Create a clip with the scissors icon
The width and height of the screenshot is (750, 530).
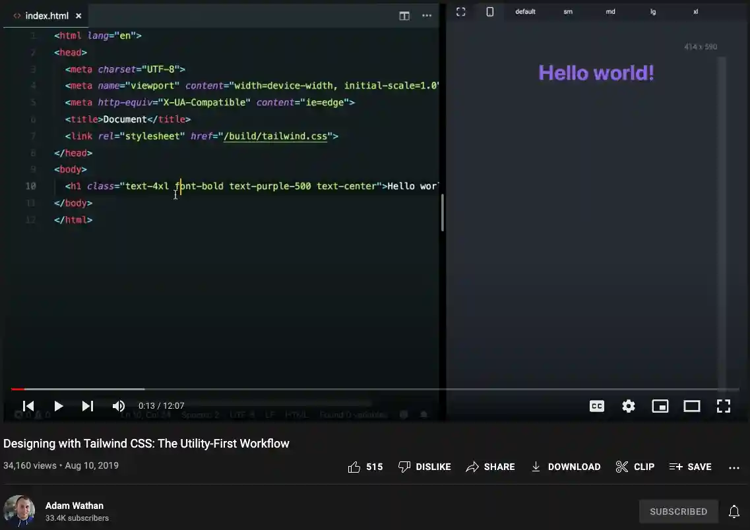(x=635, y=467)
